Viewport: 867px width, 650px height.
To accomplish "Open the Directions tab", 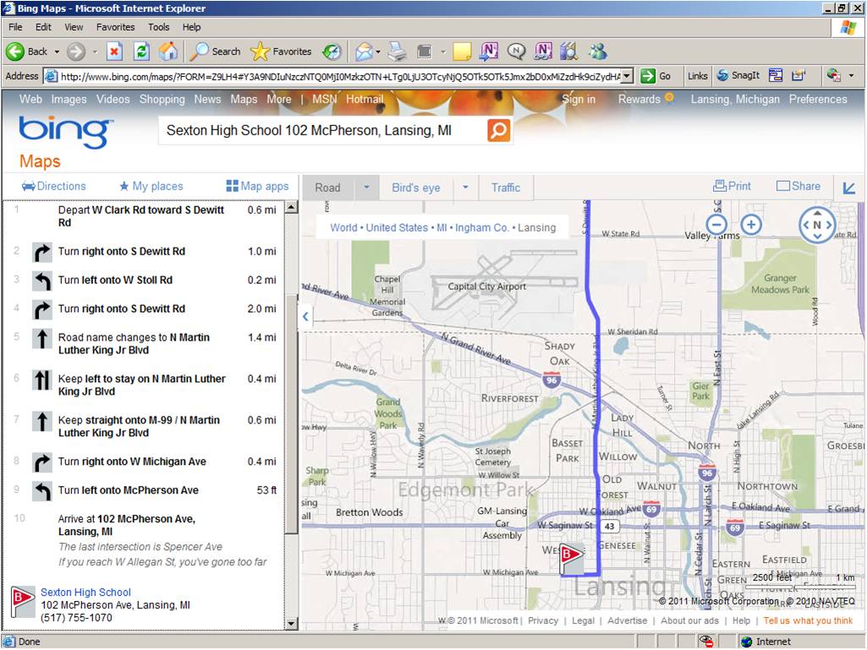I will pyautogui.click(x=53, y=186).
